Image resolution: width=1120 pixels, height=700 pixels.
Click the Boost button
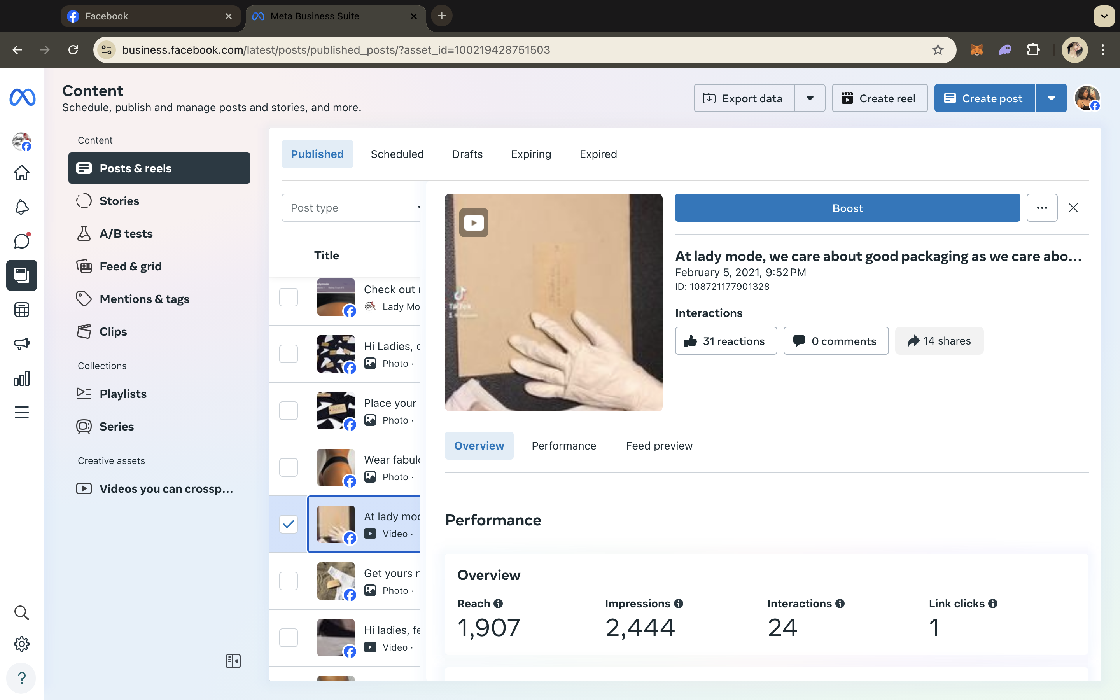click(847, 208)
